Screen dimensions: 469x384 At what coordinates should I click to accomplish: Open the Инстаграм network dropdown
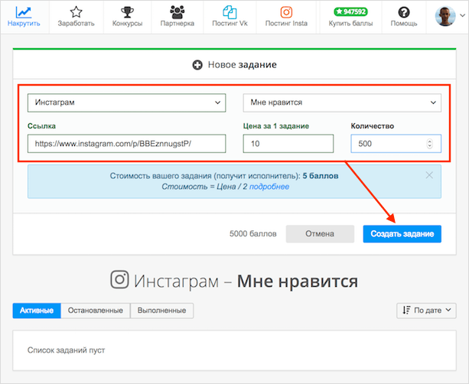(x=126, y=103)
